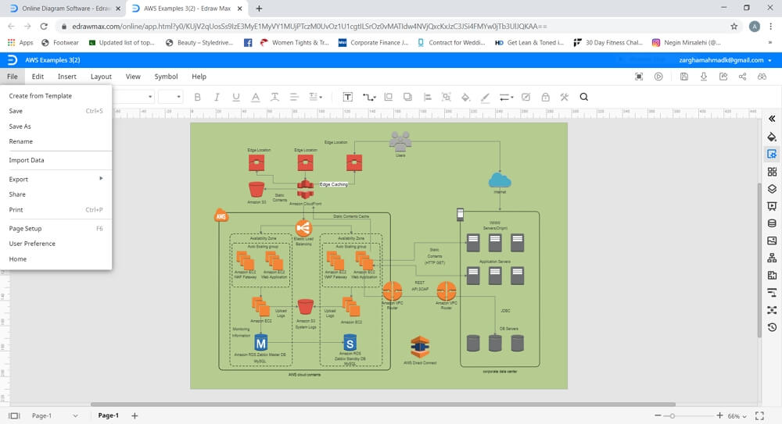Open User Preference from File menu
Viewport: 782px width, 424px height.
click(x=32, y=244)
